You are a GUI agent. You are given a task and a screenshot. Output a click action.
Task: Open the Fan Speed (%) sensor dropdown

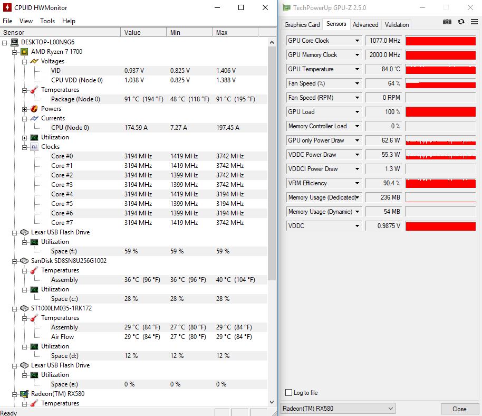coord(357,83)
